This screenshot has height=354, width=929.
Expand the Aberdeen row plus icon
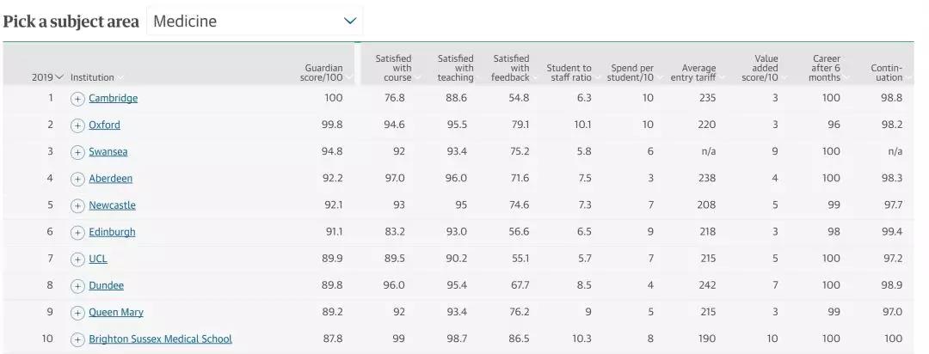pyautogui.click(x=77, y=179)
